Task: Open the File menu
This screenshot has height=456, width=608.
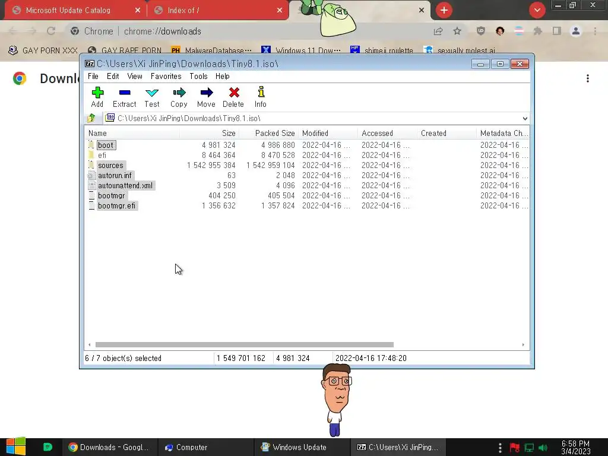Action: click(x=93, y=76)
